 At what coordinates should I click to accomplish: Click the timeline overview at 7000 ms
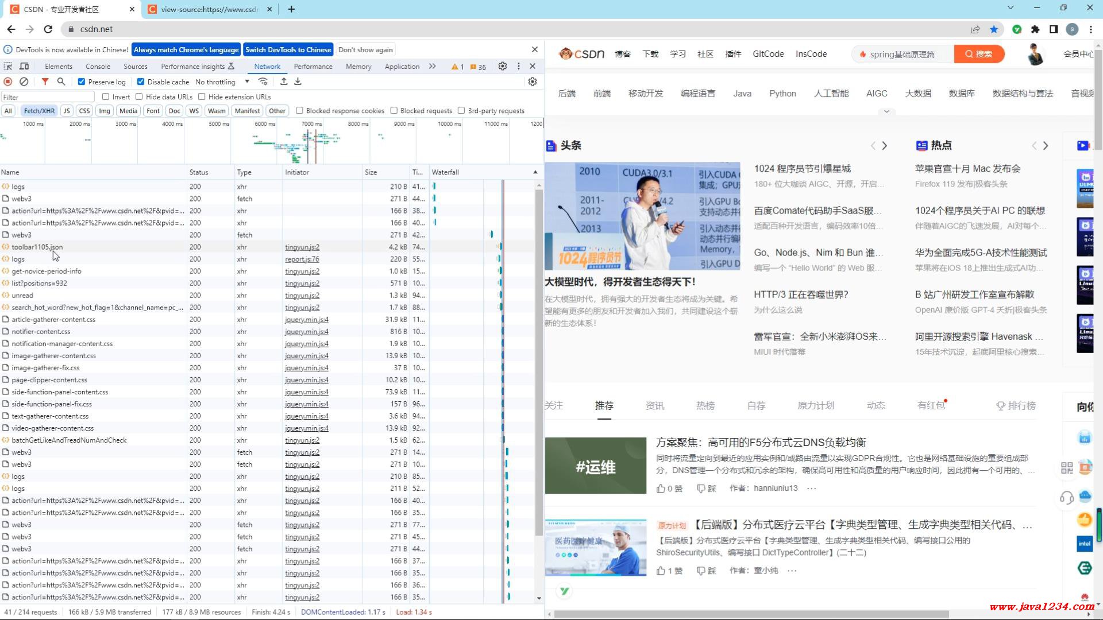pos(311,124)
